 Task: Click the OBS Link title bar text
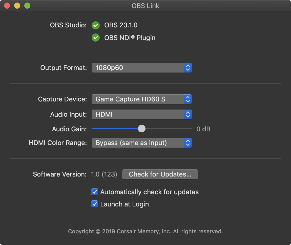tap(146, 6)
